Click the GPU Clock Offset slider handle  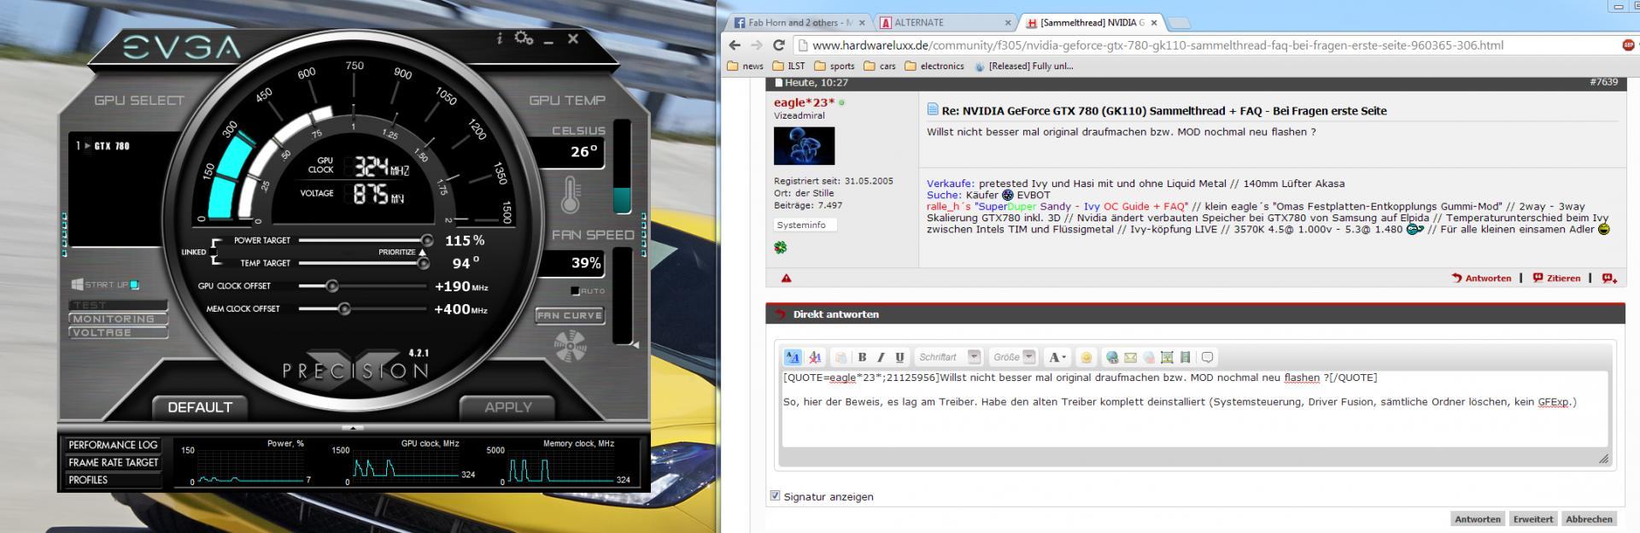(x=331, y=286)
